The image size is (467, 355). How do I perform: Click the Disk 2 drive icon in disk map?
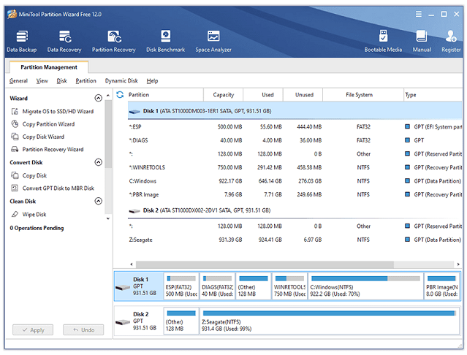coord(123,322)
